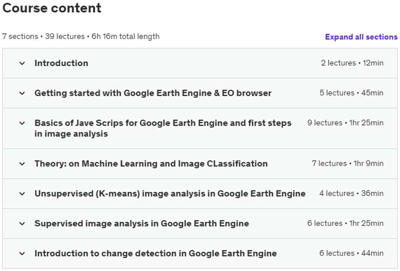Click the 5 lectures • 45min label

(351, 93)
